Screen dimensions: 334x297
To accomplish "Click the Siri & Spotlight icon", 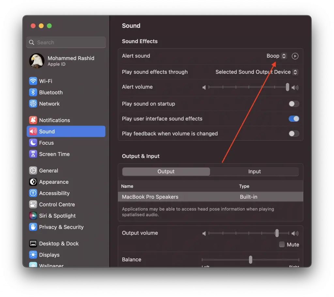I will point(33,216).
